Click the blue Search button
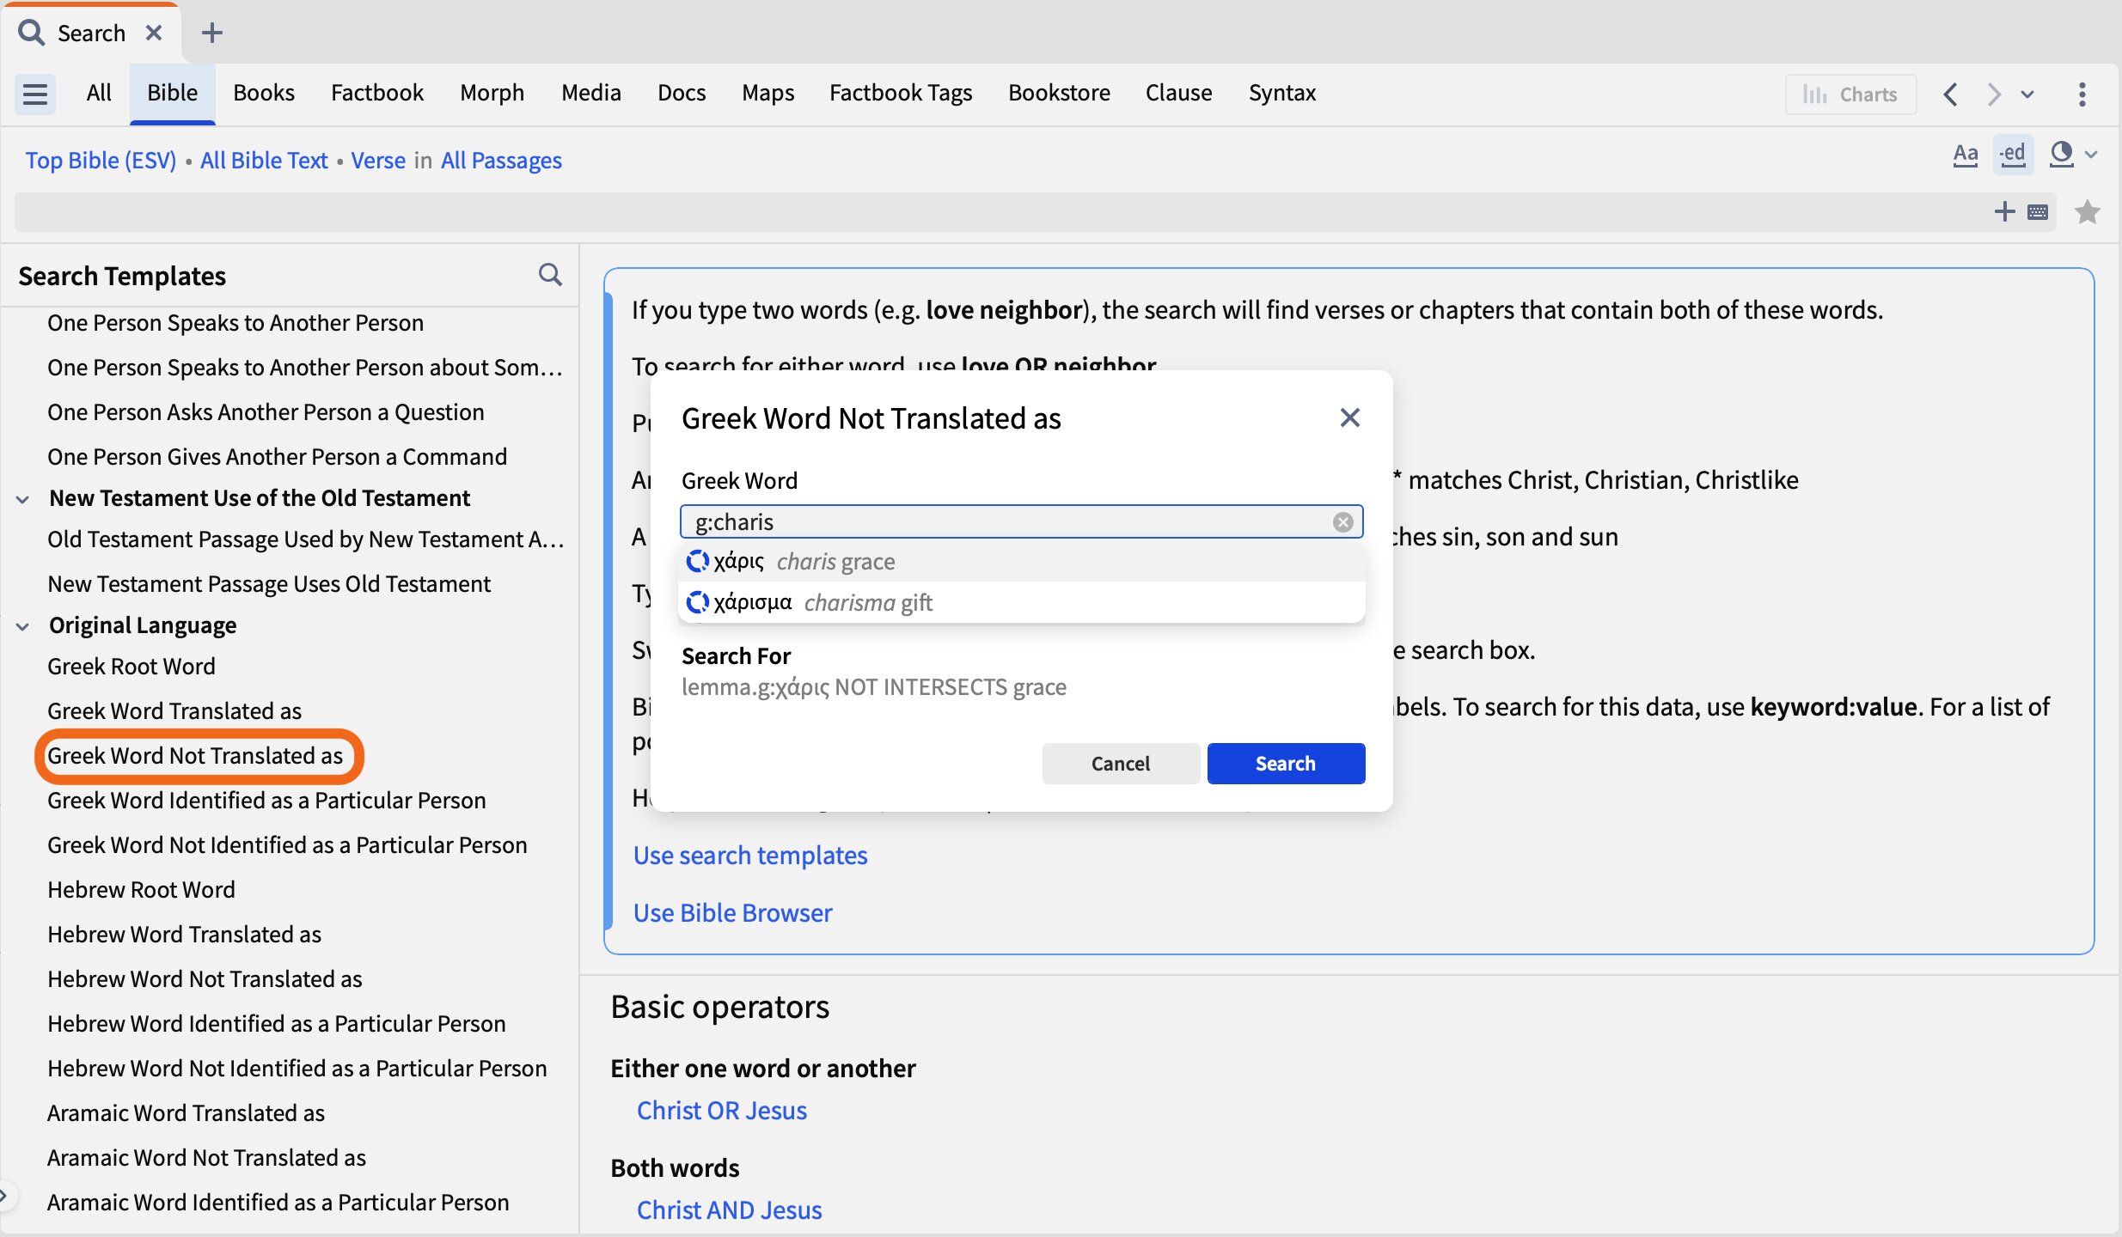Image resolution: width=2122 pixels, height=1237 pixels. coord(1285,763)
